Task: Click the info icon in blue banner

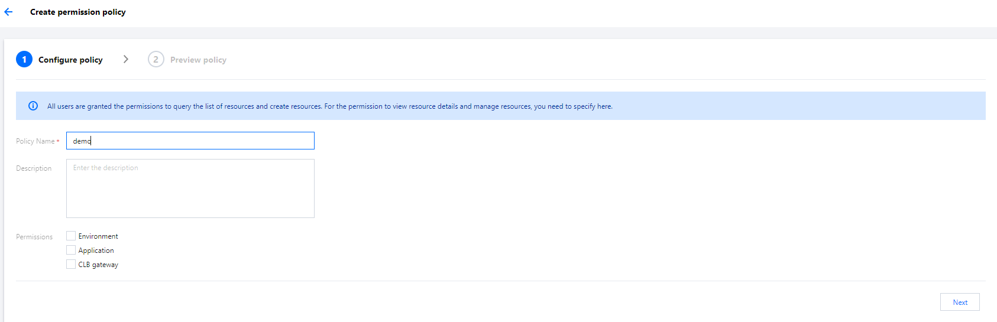Action: pyautogui.click(x=33, y=106)
